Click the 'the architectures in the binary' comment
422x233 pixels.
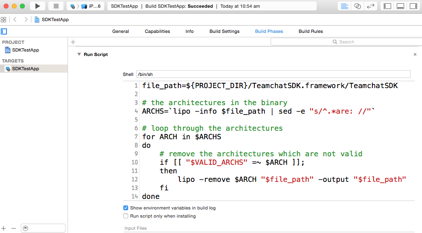214,103
